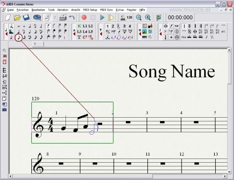234x180 pixels.
Task: Select voice 2 in the voice palette
Action: [x=113, y=26]
